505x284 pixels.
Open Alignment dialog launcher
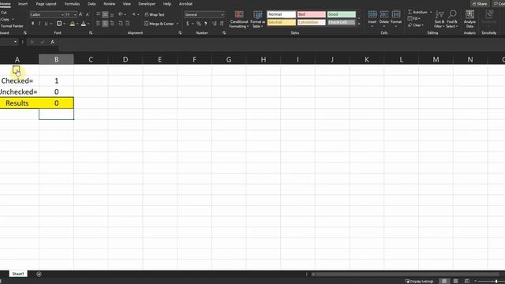(180, 33)
